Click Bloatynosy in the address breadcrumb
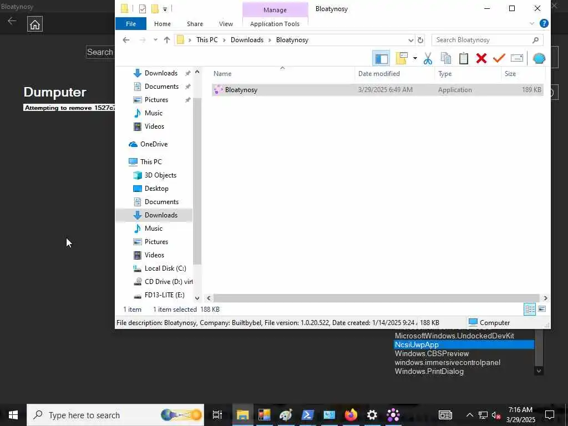Screen dimensions: 568x426 292,40
